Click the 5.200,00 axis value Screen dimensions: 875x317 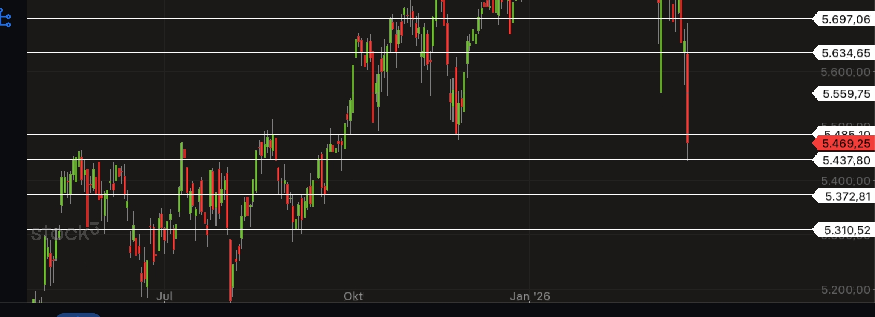[846, 290]
